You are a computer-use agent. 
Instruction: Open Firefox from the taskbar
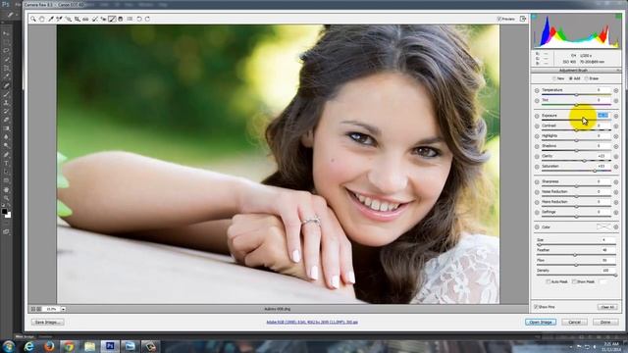[49, 346]
